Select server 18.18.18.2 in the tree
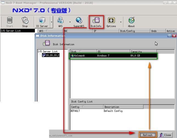The height and width of the screenshot is (138, 177). tap(51, 55)
